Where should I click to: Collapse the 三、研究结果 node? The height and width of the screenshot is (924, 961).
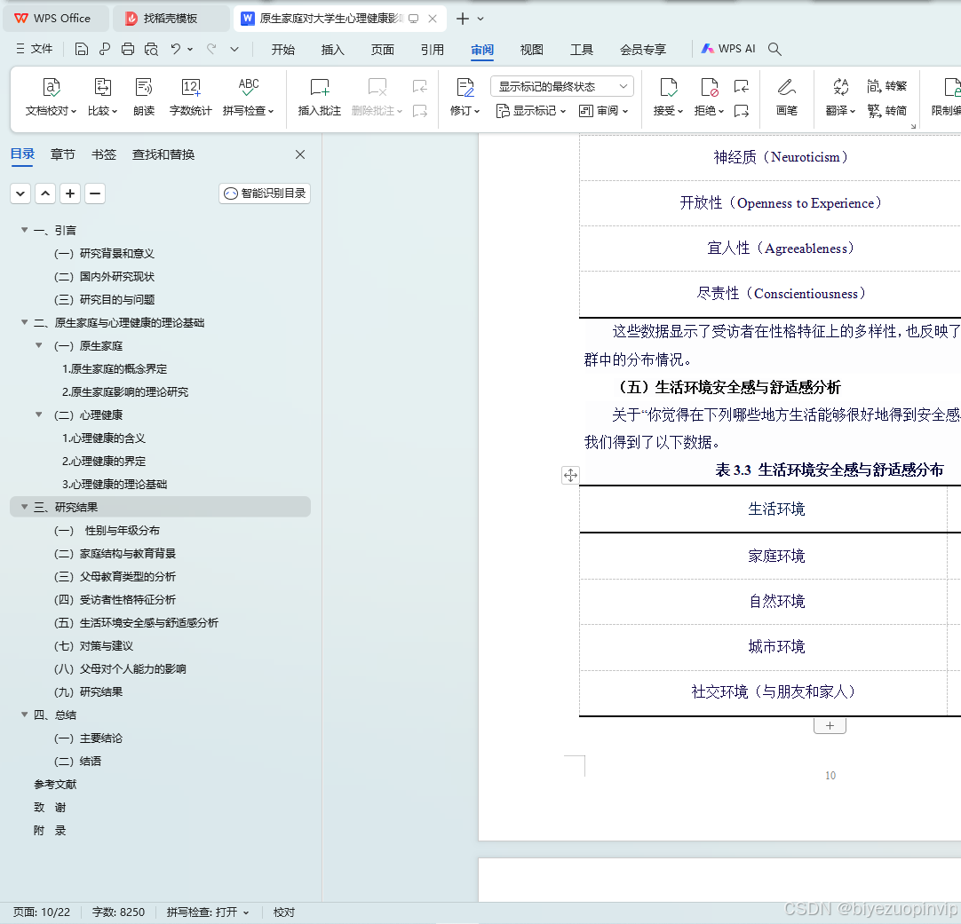(25, 507)
